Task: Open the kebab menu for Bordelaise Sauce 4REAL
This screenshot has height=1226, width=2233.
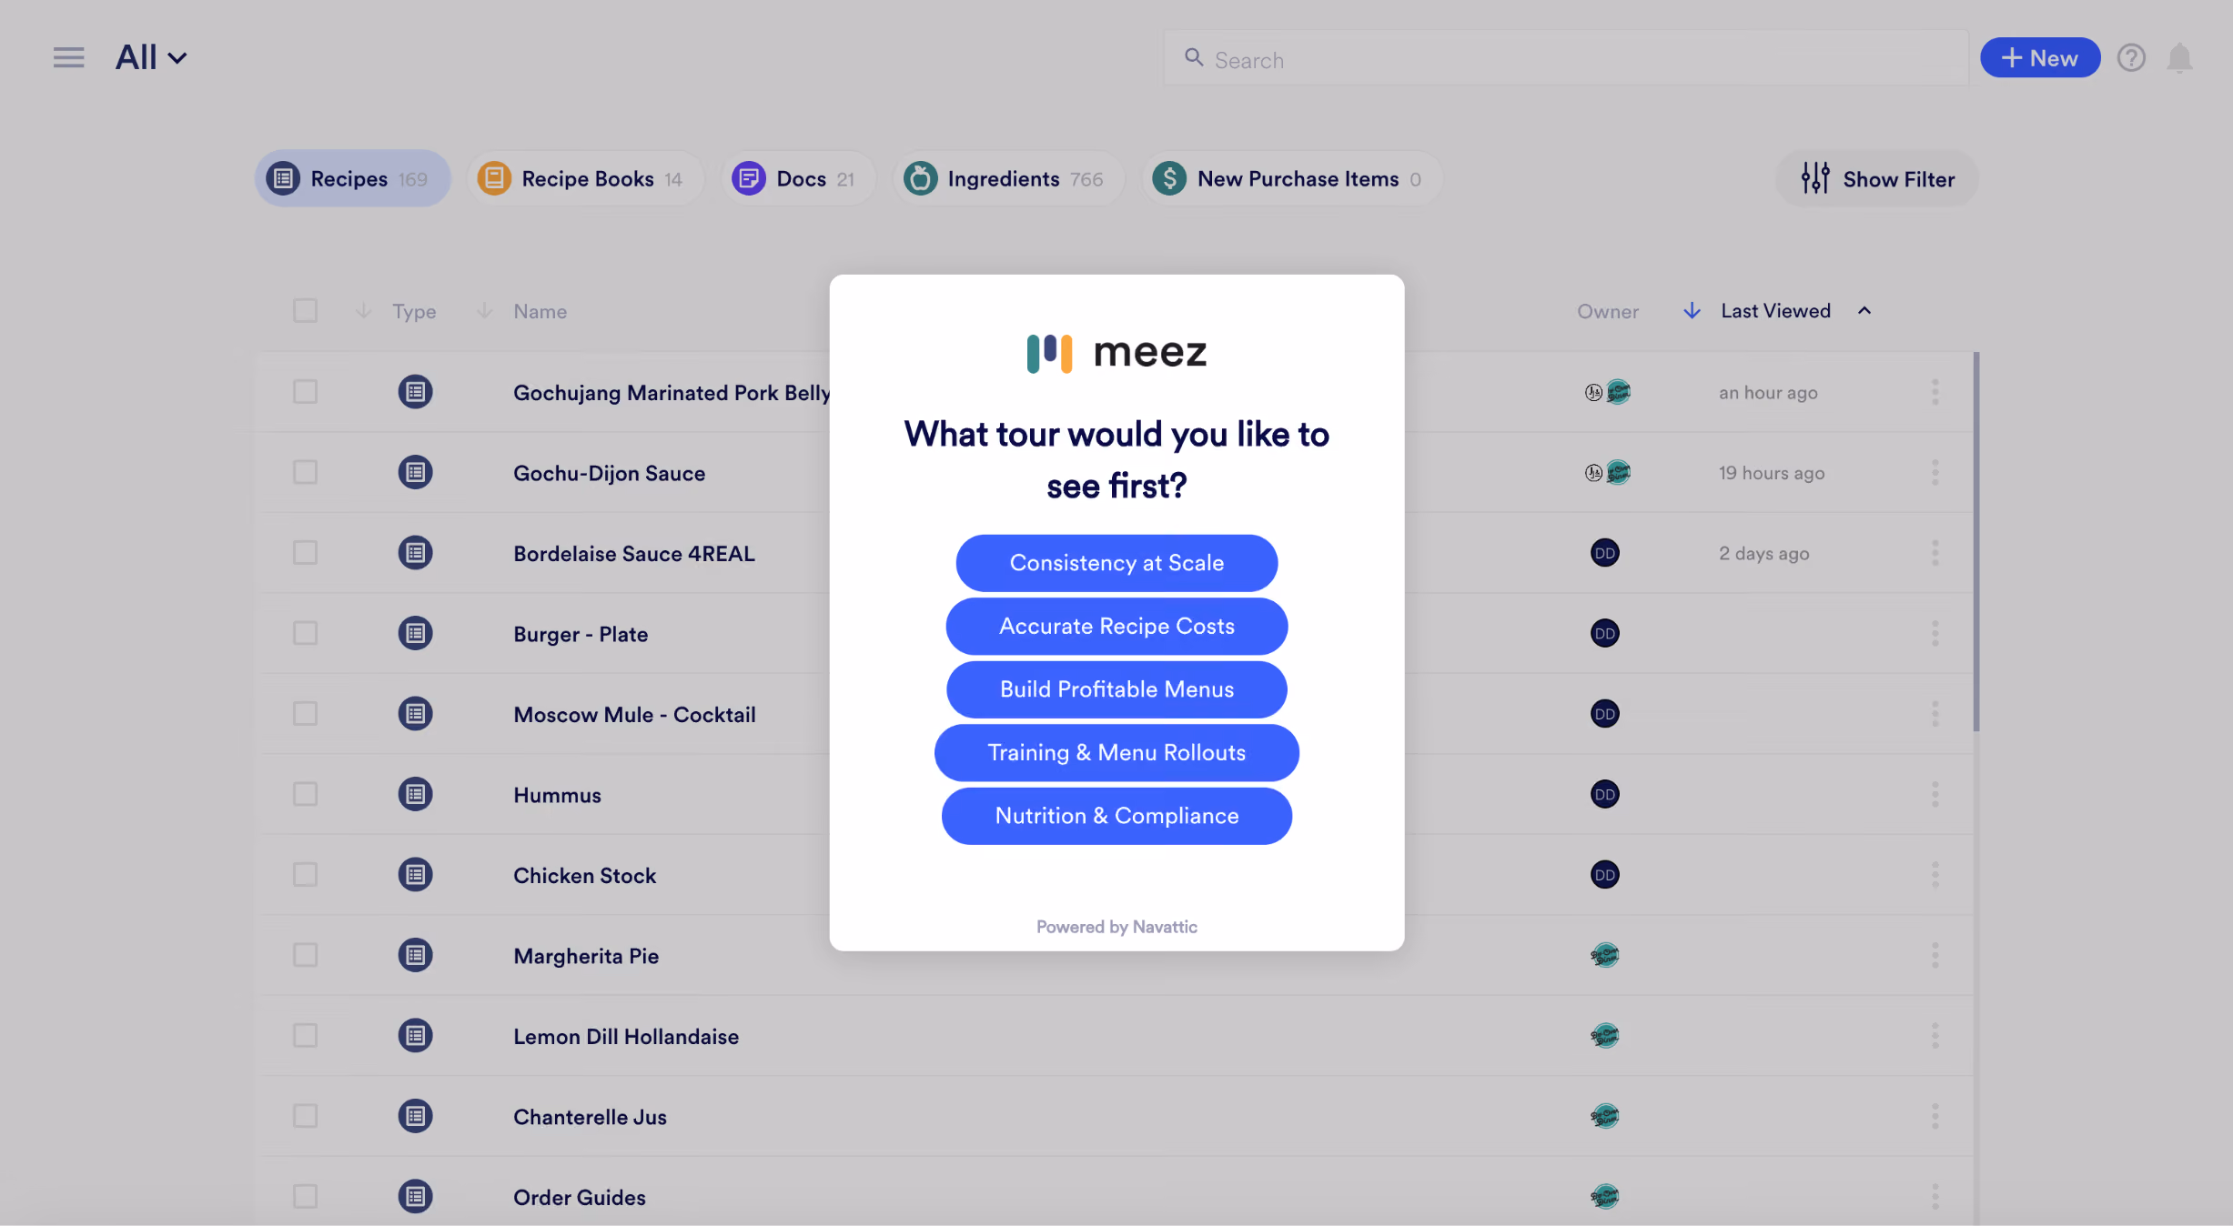Action: click(x=1935, y=553)
